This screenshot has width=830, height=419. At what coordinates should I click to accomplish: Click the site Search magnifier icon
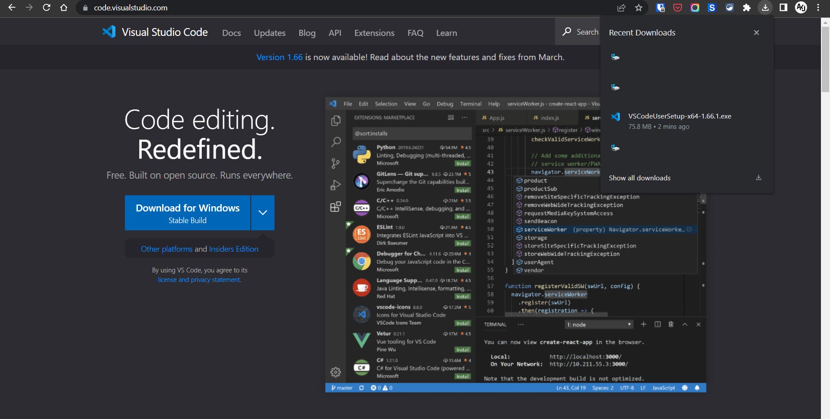[567, 32]
